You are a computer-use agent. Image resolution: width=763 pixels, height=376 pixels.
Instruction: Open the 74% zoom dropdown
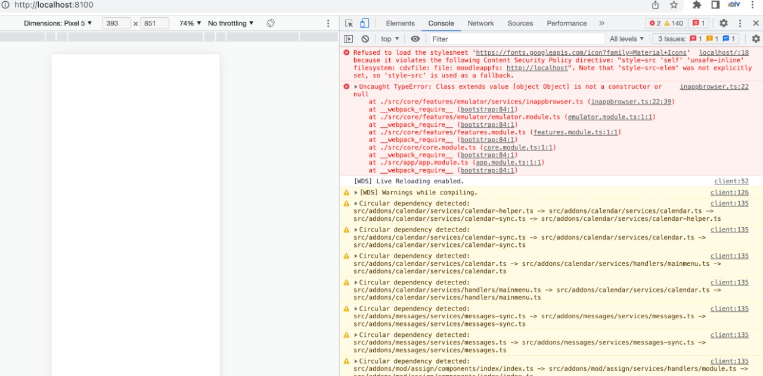[x=189, y=23]
